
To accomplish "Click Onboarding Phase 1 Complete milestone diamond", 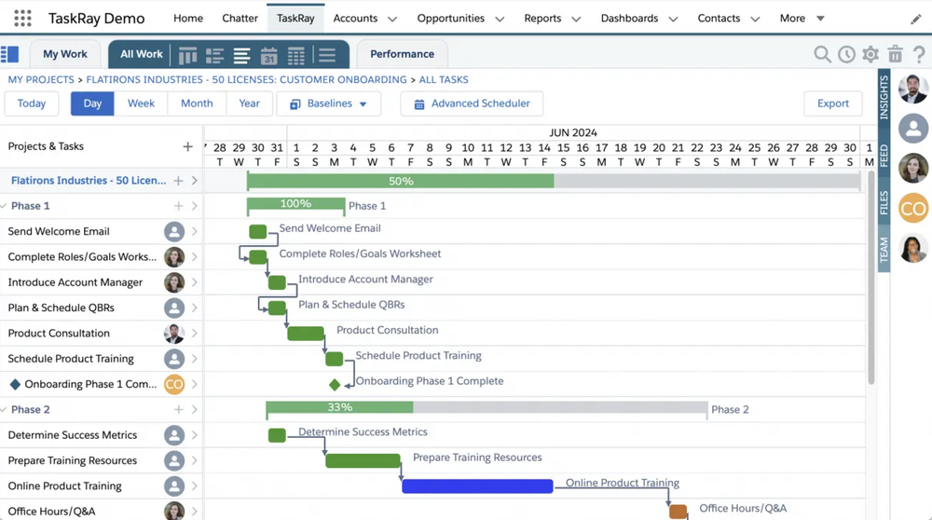I will click(x=335, y=385).
